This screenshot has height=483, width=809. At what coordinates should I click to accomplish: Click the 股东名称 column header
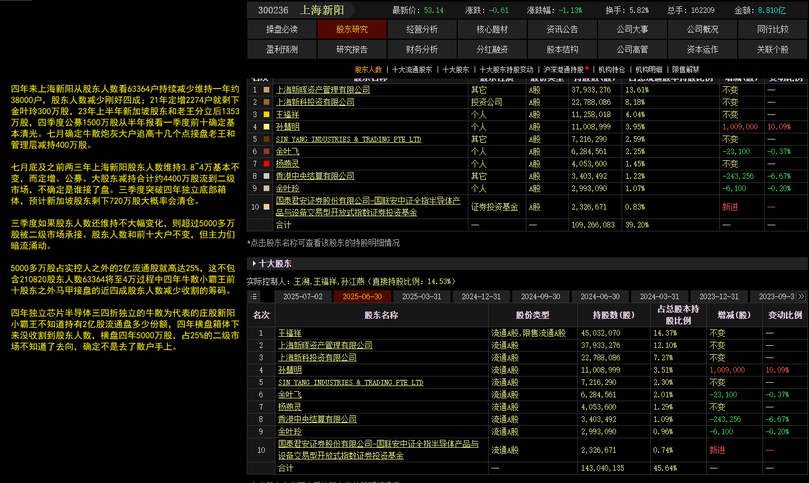(381, 315)
